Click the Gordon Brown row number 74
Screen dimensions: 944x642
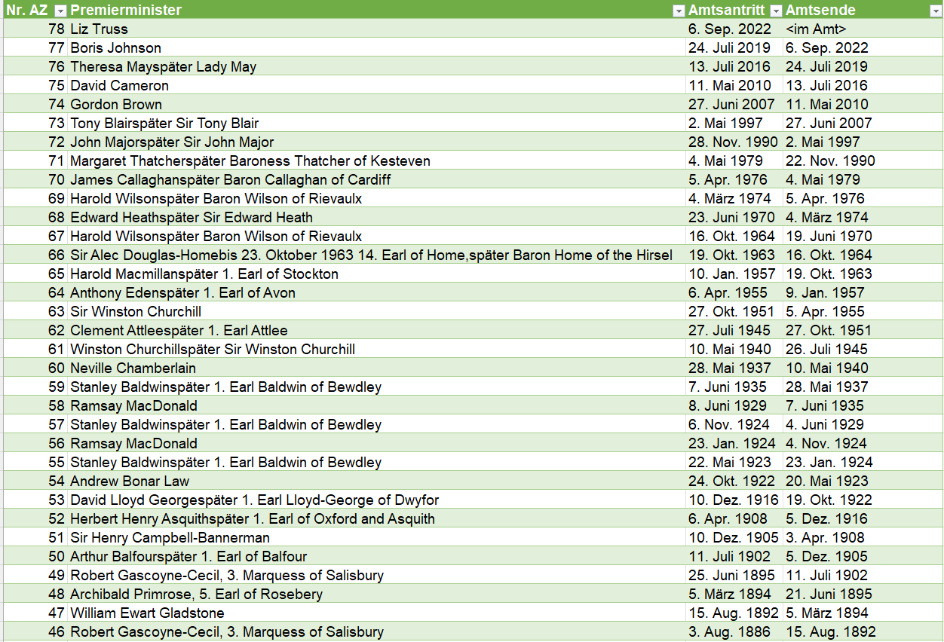click(57, 105)
